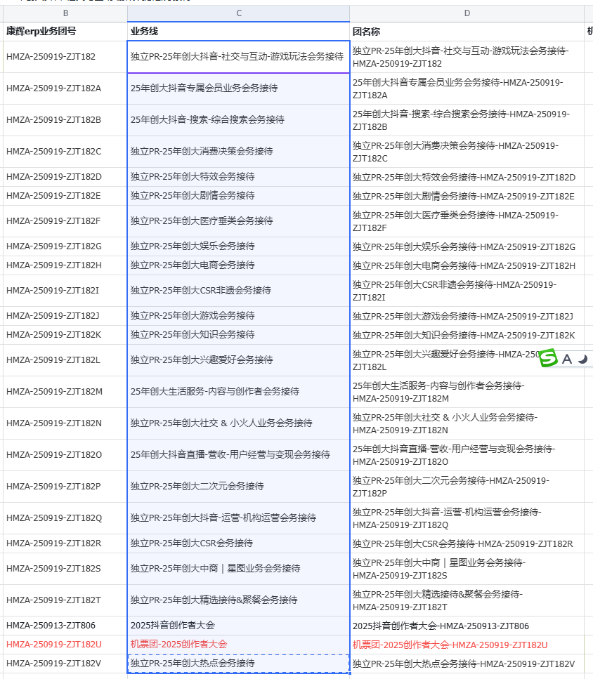Screen dimensions: 593x679
Task: Select column C header
Action: tap(238, 13)
